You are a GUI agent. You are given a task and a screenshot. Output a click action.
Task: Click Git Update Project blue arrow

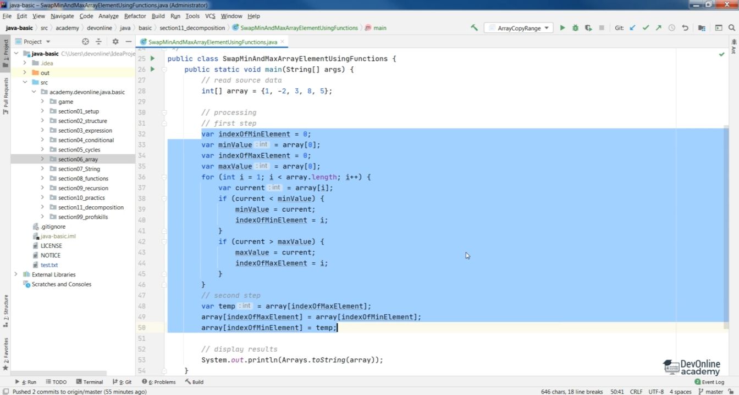[633, 28]
